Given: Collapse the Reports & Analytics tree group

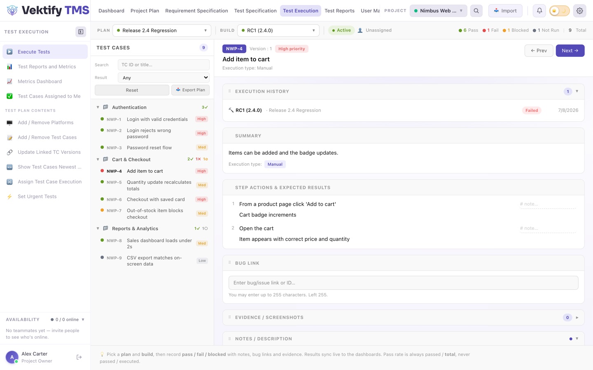Looking at the screenshot, I should [98, 229].
